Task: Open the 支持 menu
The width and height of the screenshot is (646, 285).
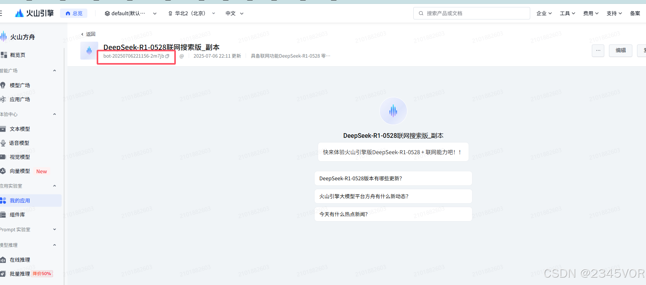Action: click(x=614, y=13)
